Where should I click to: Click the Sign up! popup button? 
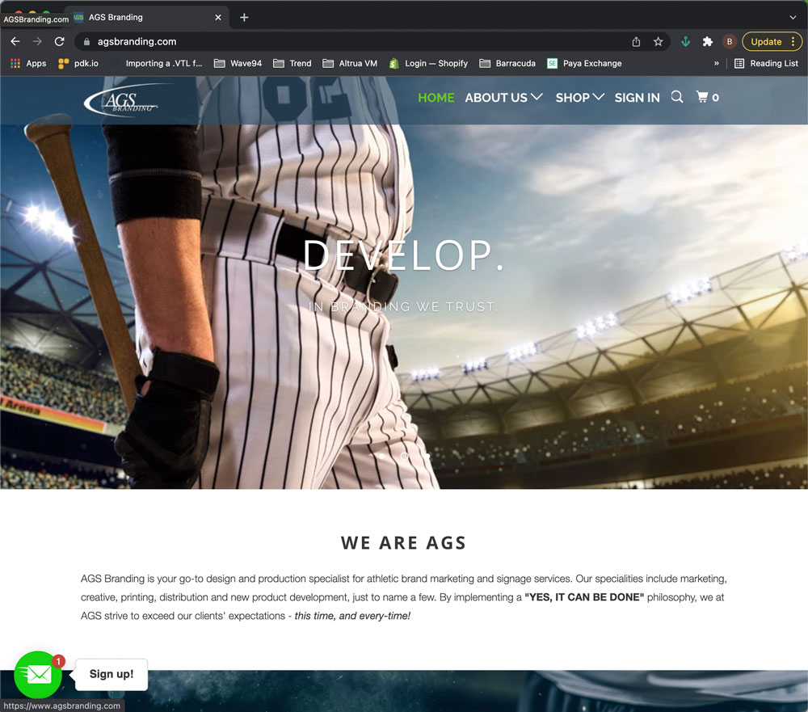tap(112, 674)
